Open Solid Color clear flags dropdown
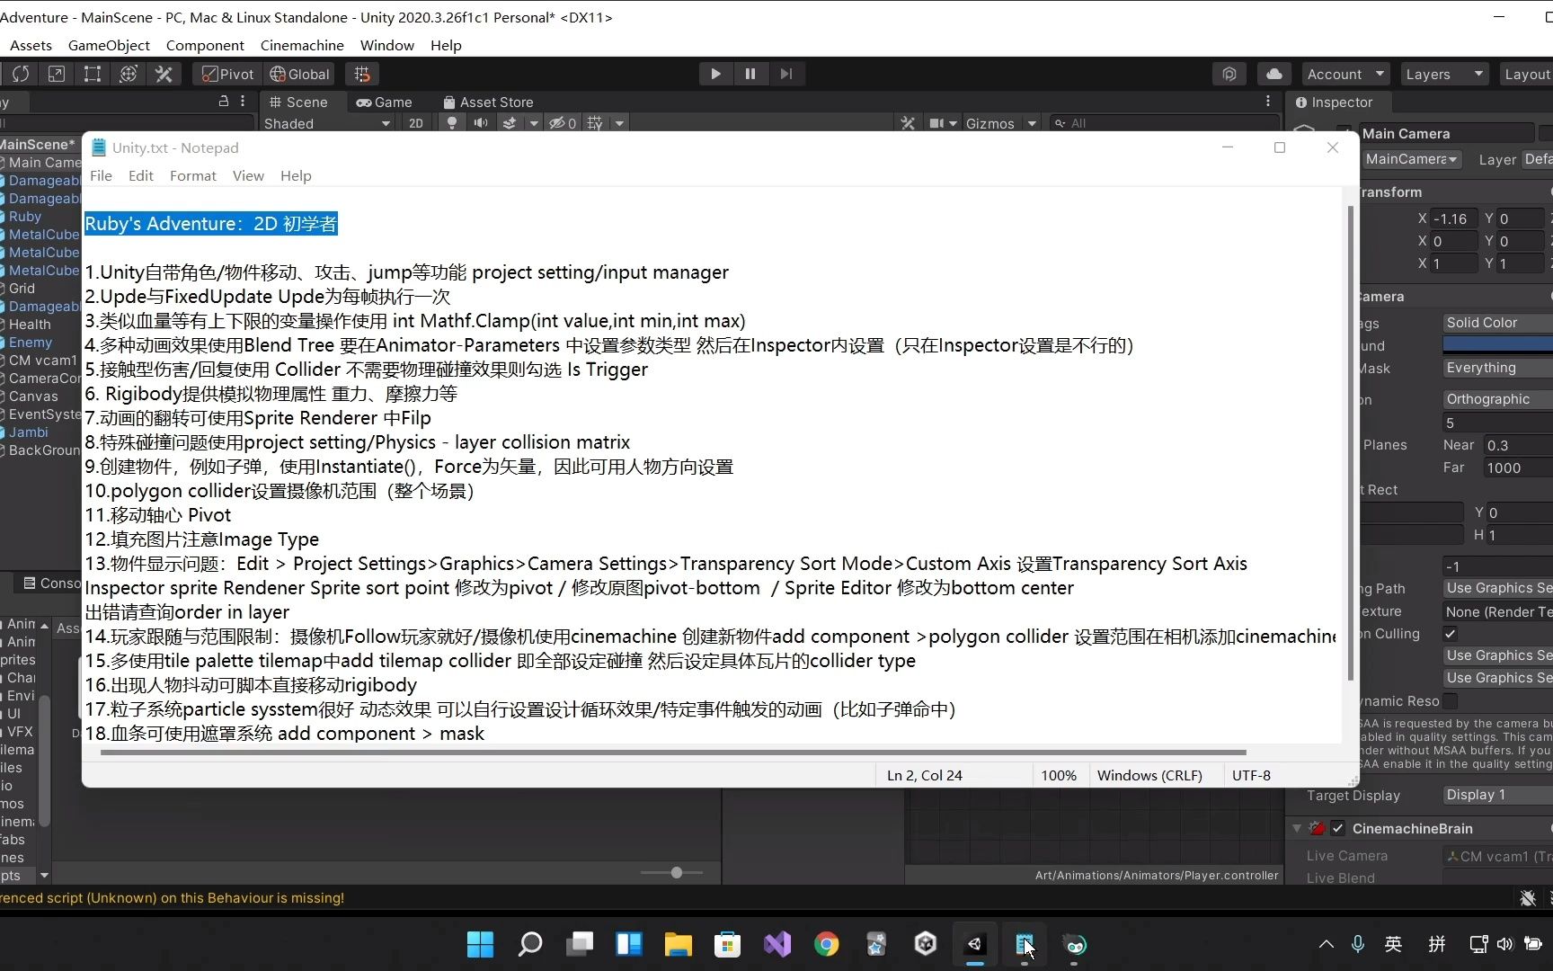The image size is (1553, 971). (x=1497, y=323)
